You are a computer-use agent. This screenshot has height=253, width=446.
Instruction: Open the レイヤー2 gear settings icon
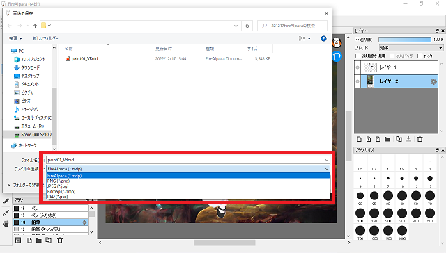point(433,82)
